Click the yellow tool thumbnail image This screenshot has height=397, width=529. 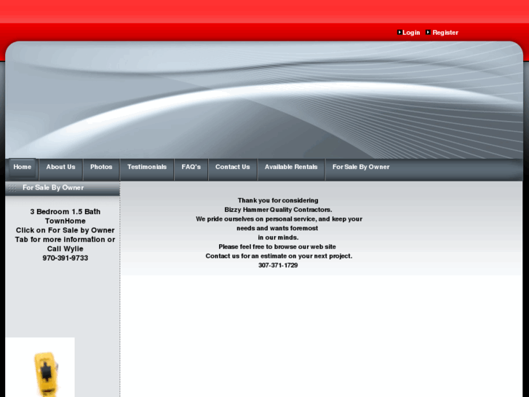pos(40,367)
